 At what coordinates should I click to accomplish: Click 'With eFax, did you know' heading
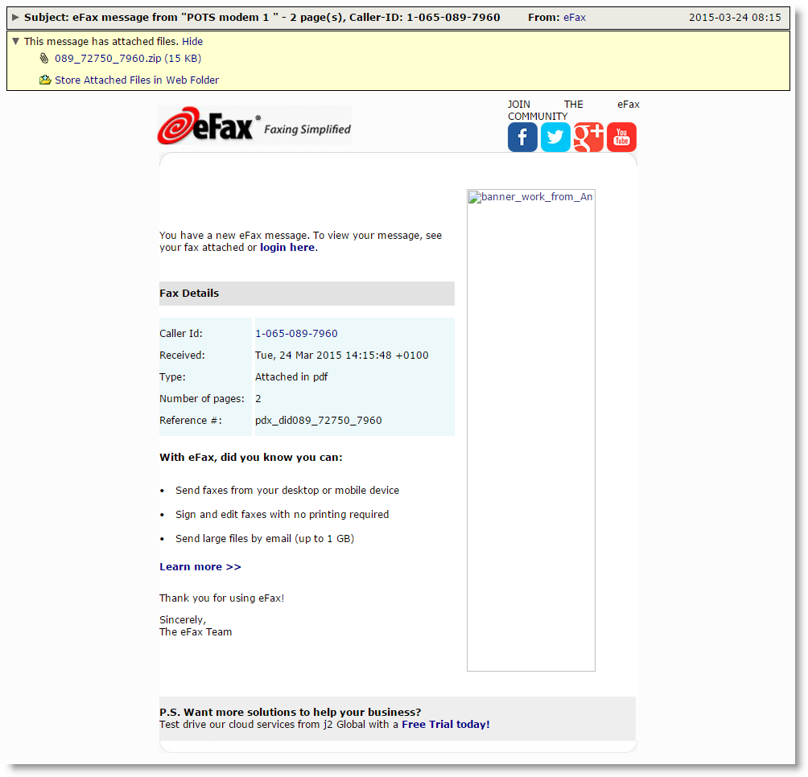pos(251,457)
